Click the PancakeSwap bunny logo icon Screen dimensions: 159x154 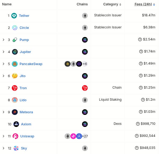click(x=15, y=64)
